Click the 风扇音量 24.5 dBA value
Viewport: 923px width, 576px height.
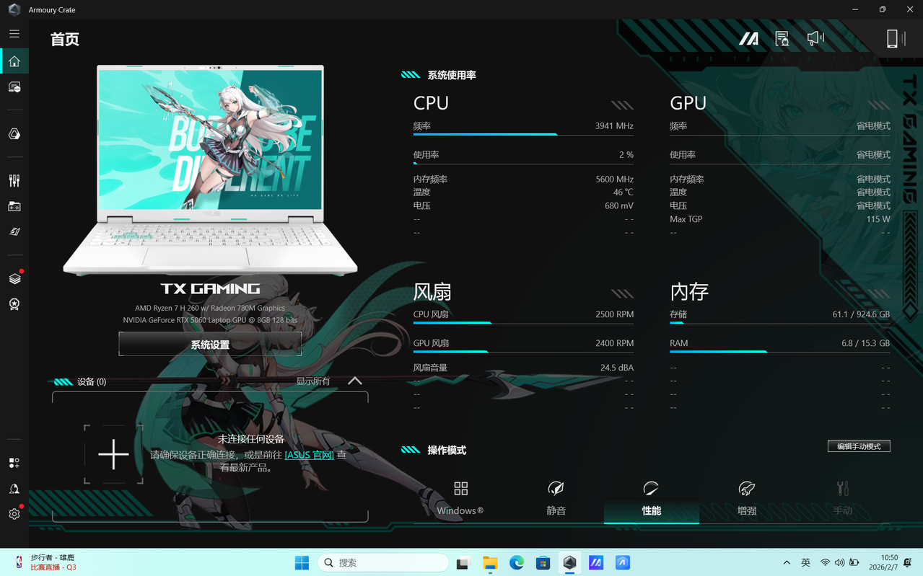point(617,368)
